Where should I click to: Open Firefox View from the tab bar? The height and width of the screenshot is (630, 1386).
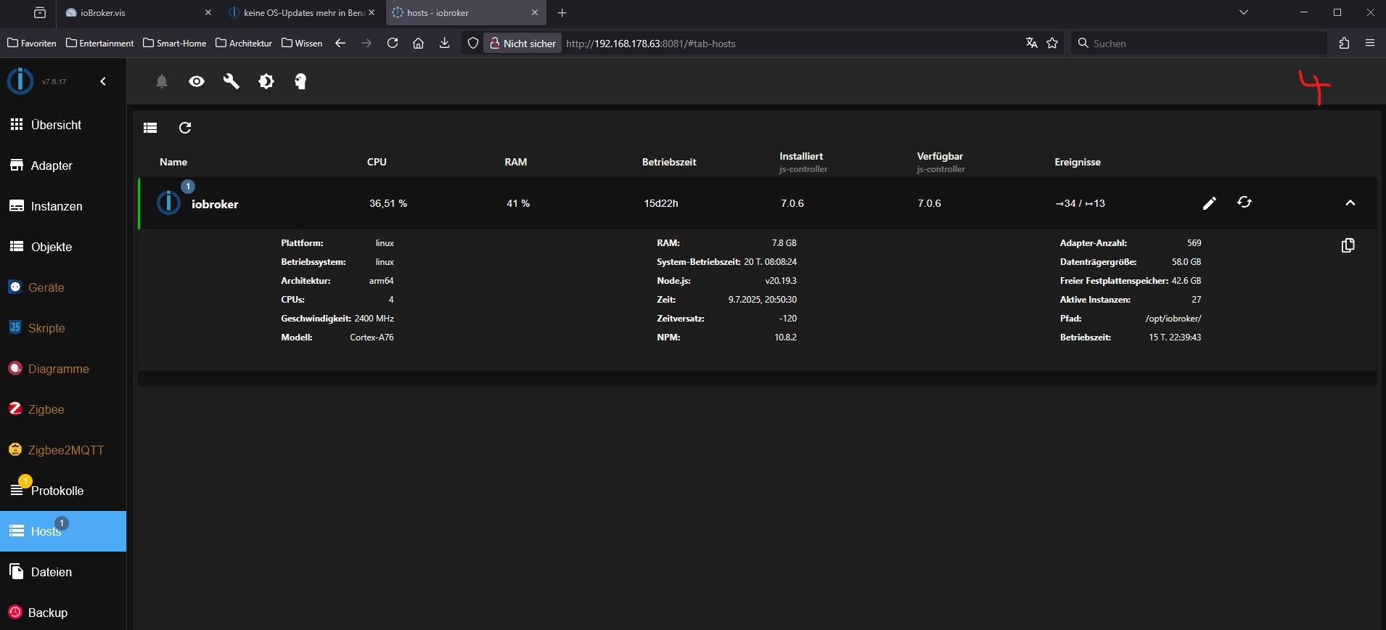[40, 12]
